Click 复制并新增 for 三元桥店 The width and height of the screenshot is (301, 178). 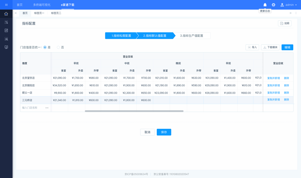[x=274, y=99]
